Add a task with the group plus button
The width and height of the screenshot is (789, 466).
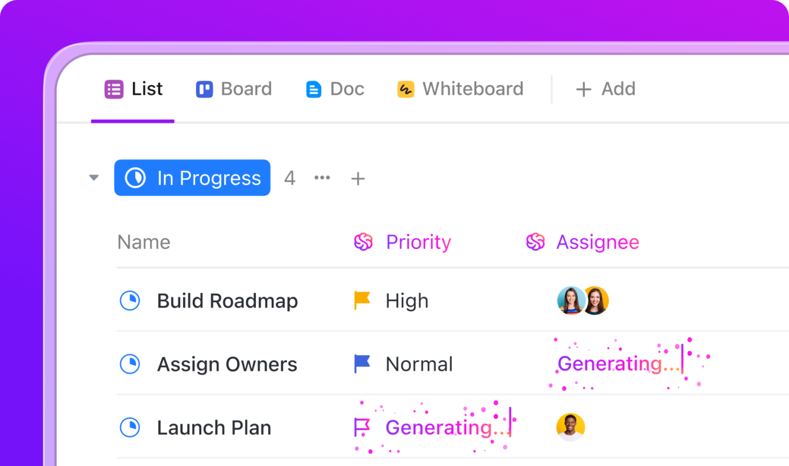click(358, 179)
